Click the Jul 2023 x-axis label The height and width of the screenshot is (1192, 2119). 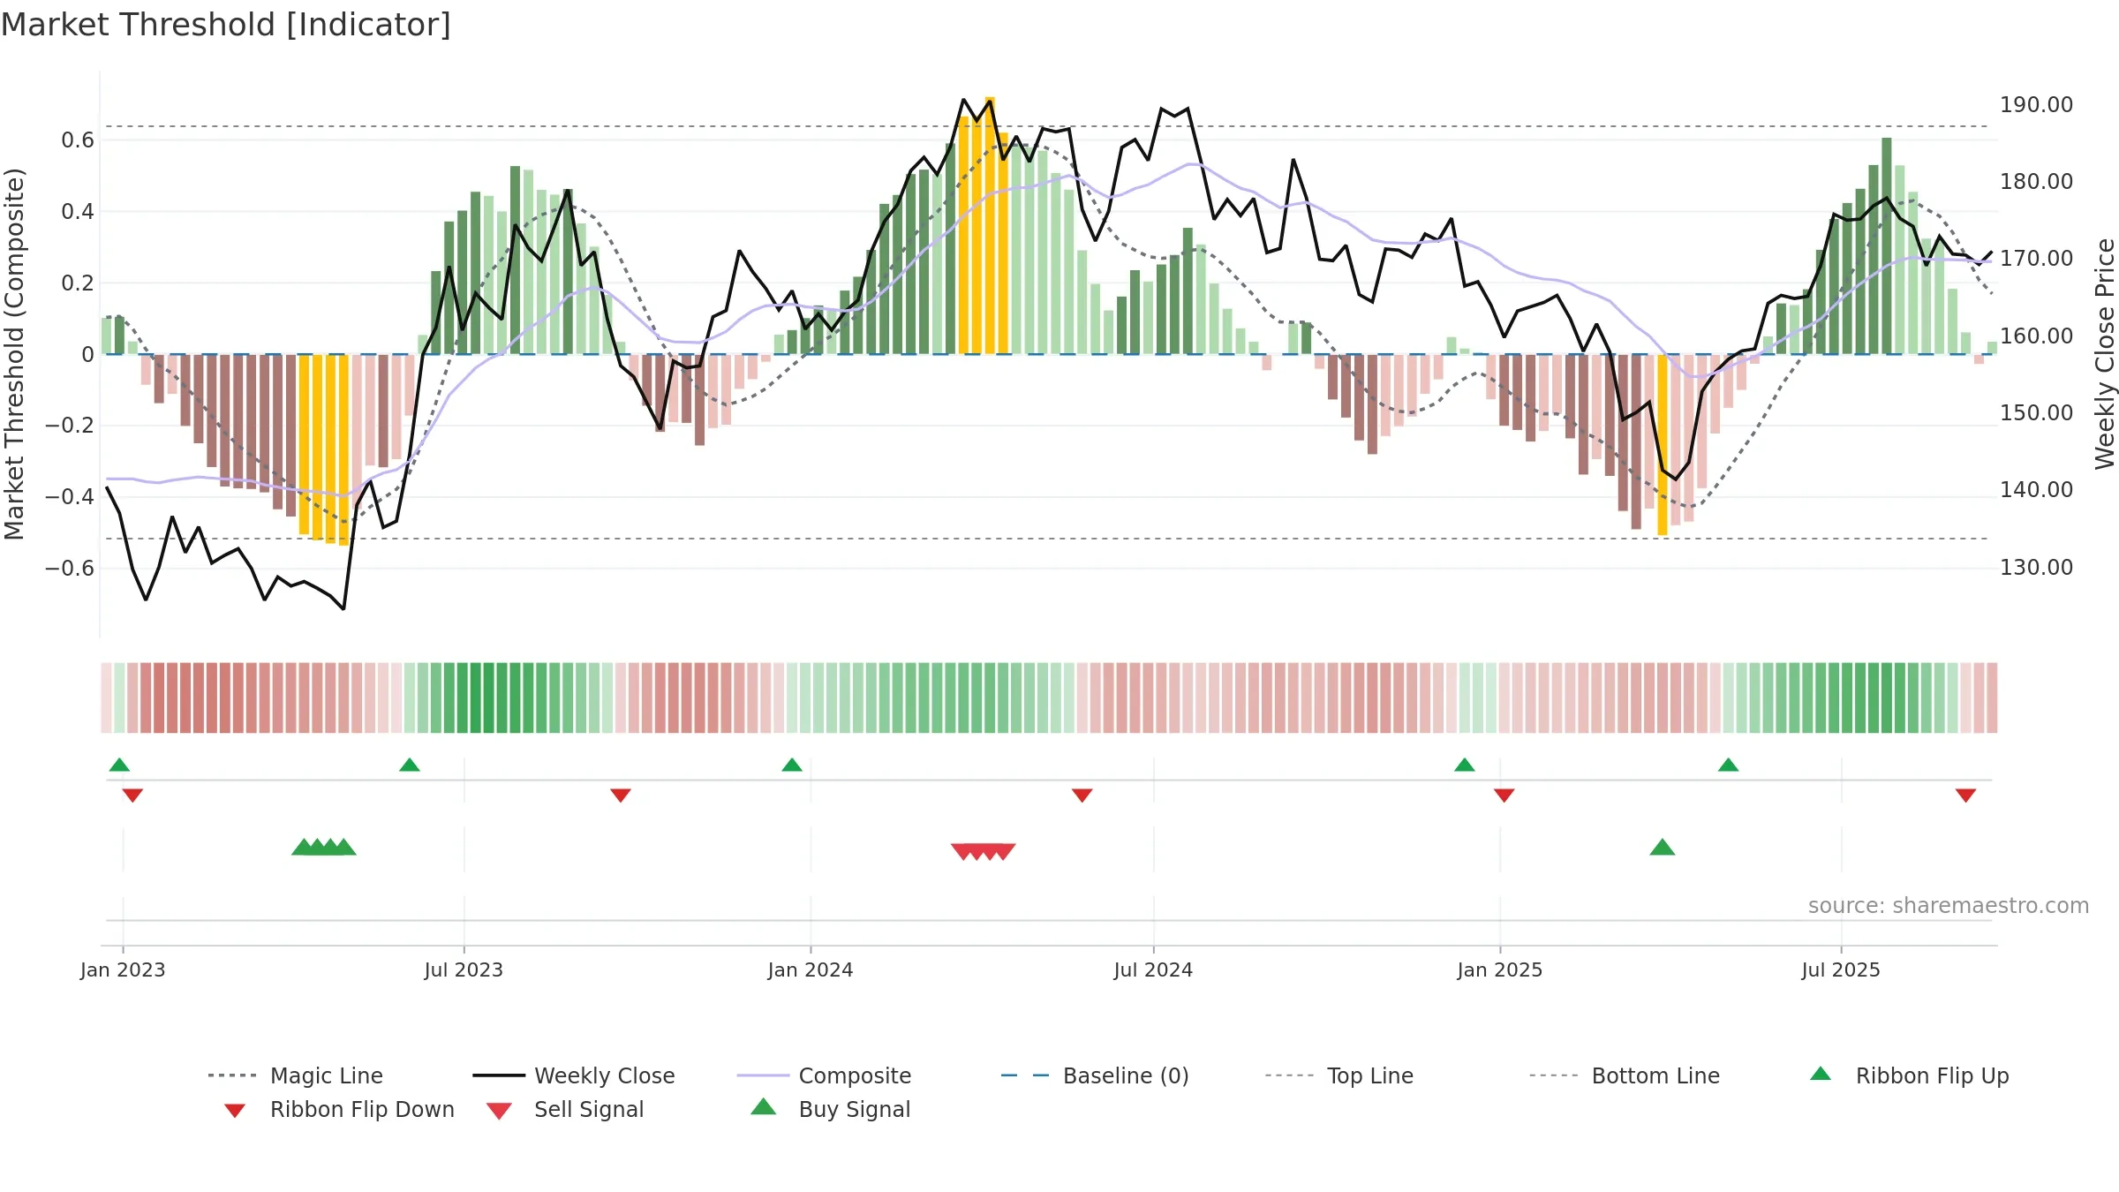coord(464,970)
